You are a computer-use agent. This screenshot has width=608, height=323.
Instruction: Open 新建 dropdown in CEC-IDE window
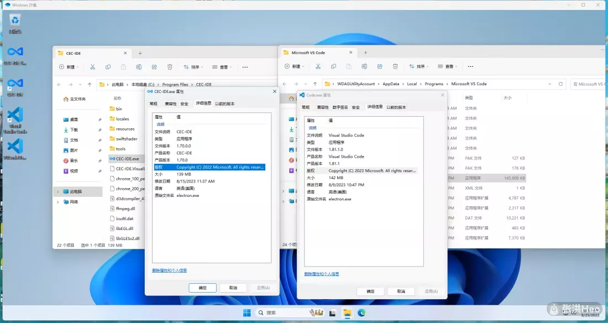click(69, 67)
